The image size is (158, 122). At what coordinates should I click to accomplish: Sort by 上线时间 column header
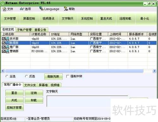pos(118,34)
